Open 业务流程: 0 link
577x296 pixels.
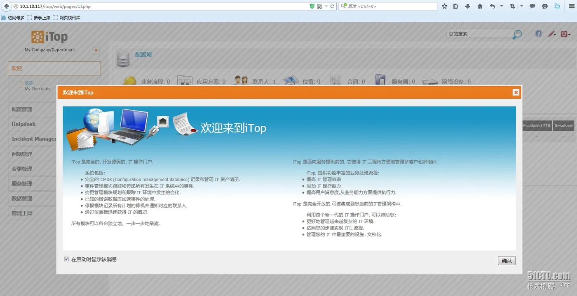coord(155,82)
